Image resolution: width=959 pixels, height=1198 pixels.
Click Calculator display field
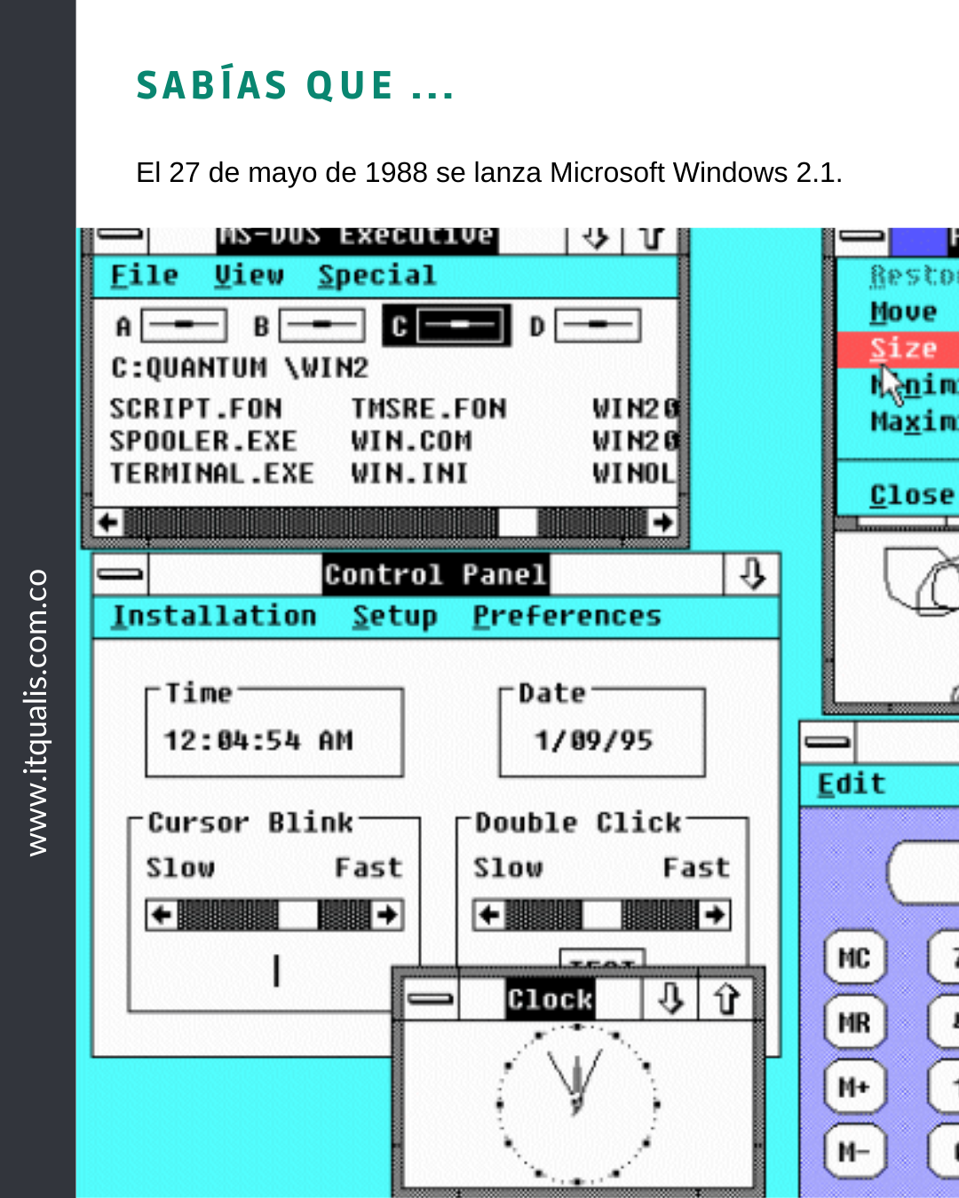point(923,872)
